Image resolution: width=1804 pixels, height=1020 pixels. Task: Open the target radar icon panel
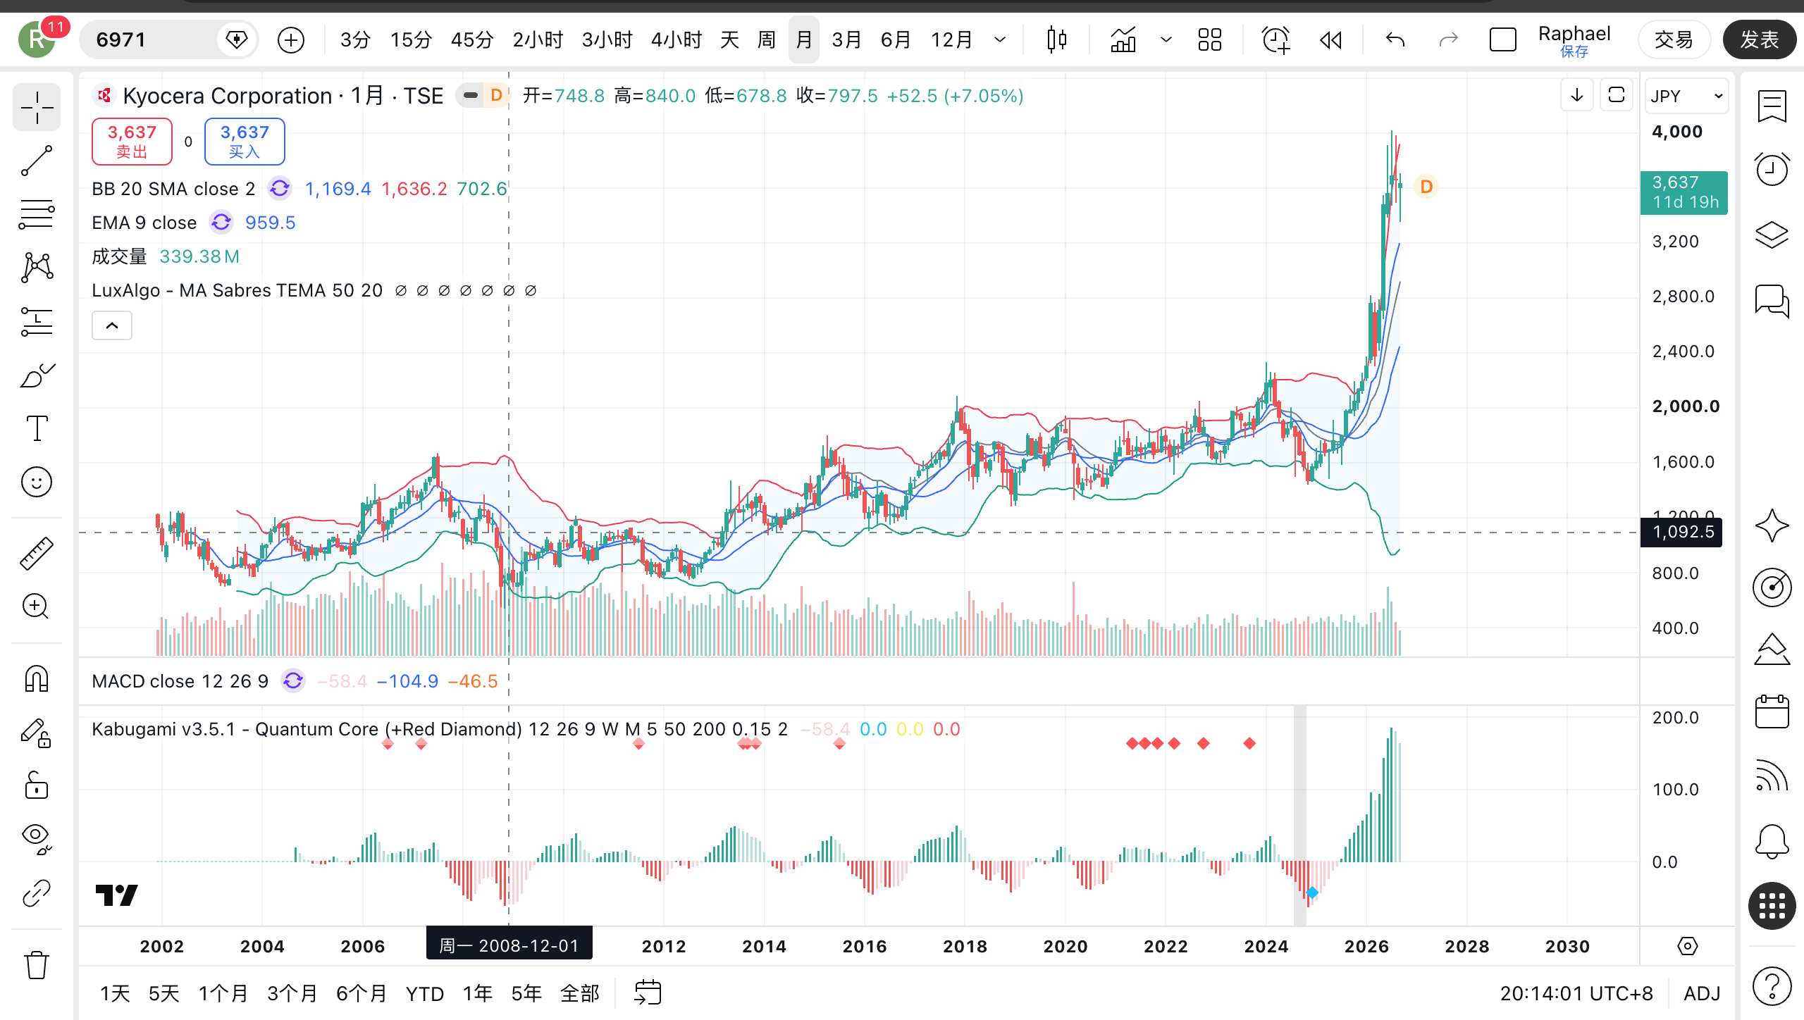1772,587
